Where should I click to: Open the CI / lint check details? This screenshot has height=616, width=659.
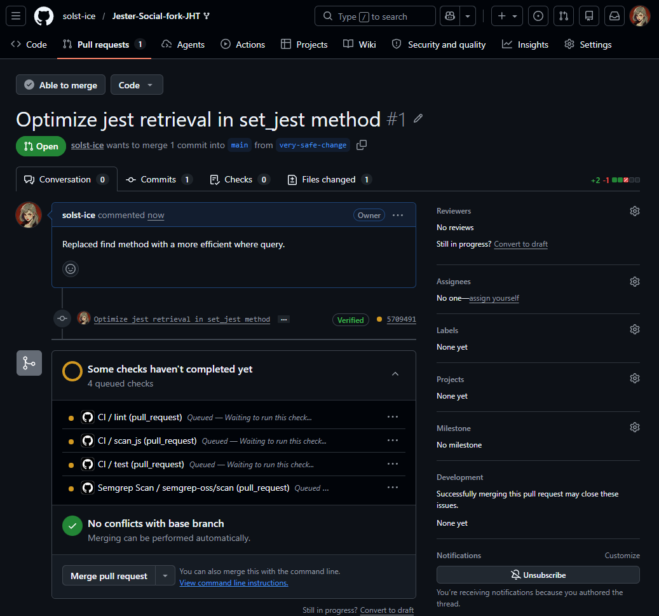coord(140,417)
